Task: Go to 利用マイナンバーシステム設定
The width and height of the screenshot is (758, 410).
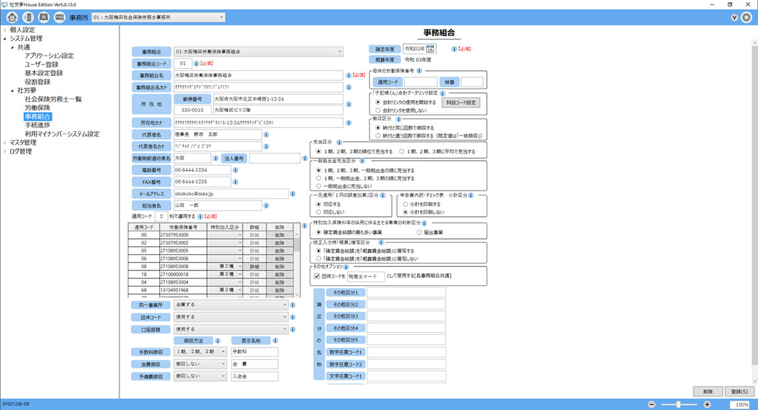Action: (62, 134)
